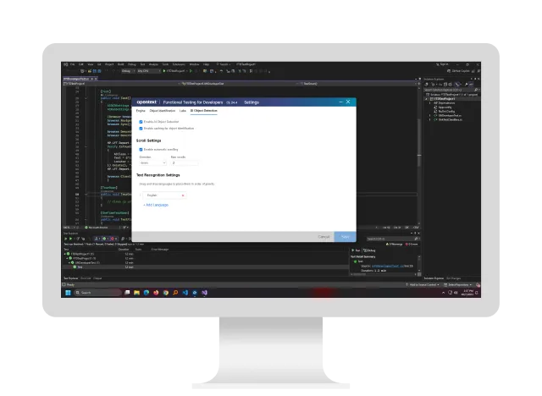Select the English language entry
Viewport: 542px width, 396px height.
click(x=164, y=195)
